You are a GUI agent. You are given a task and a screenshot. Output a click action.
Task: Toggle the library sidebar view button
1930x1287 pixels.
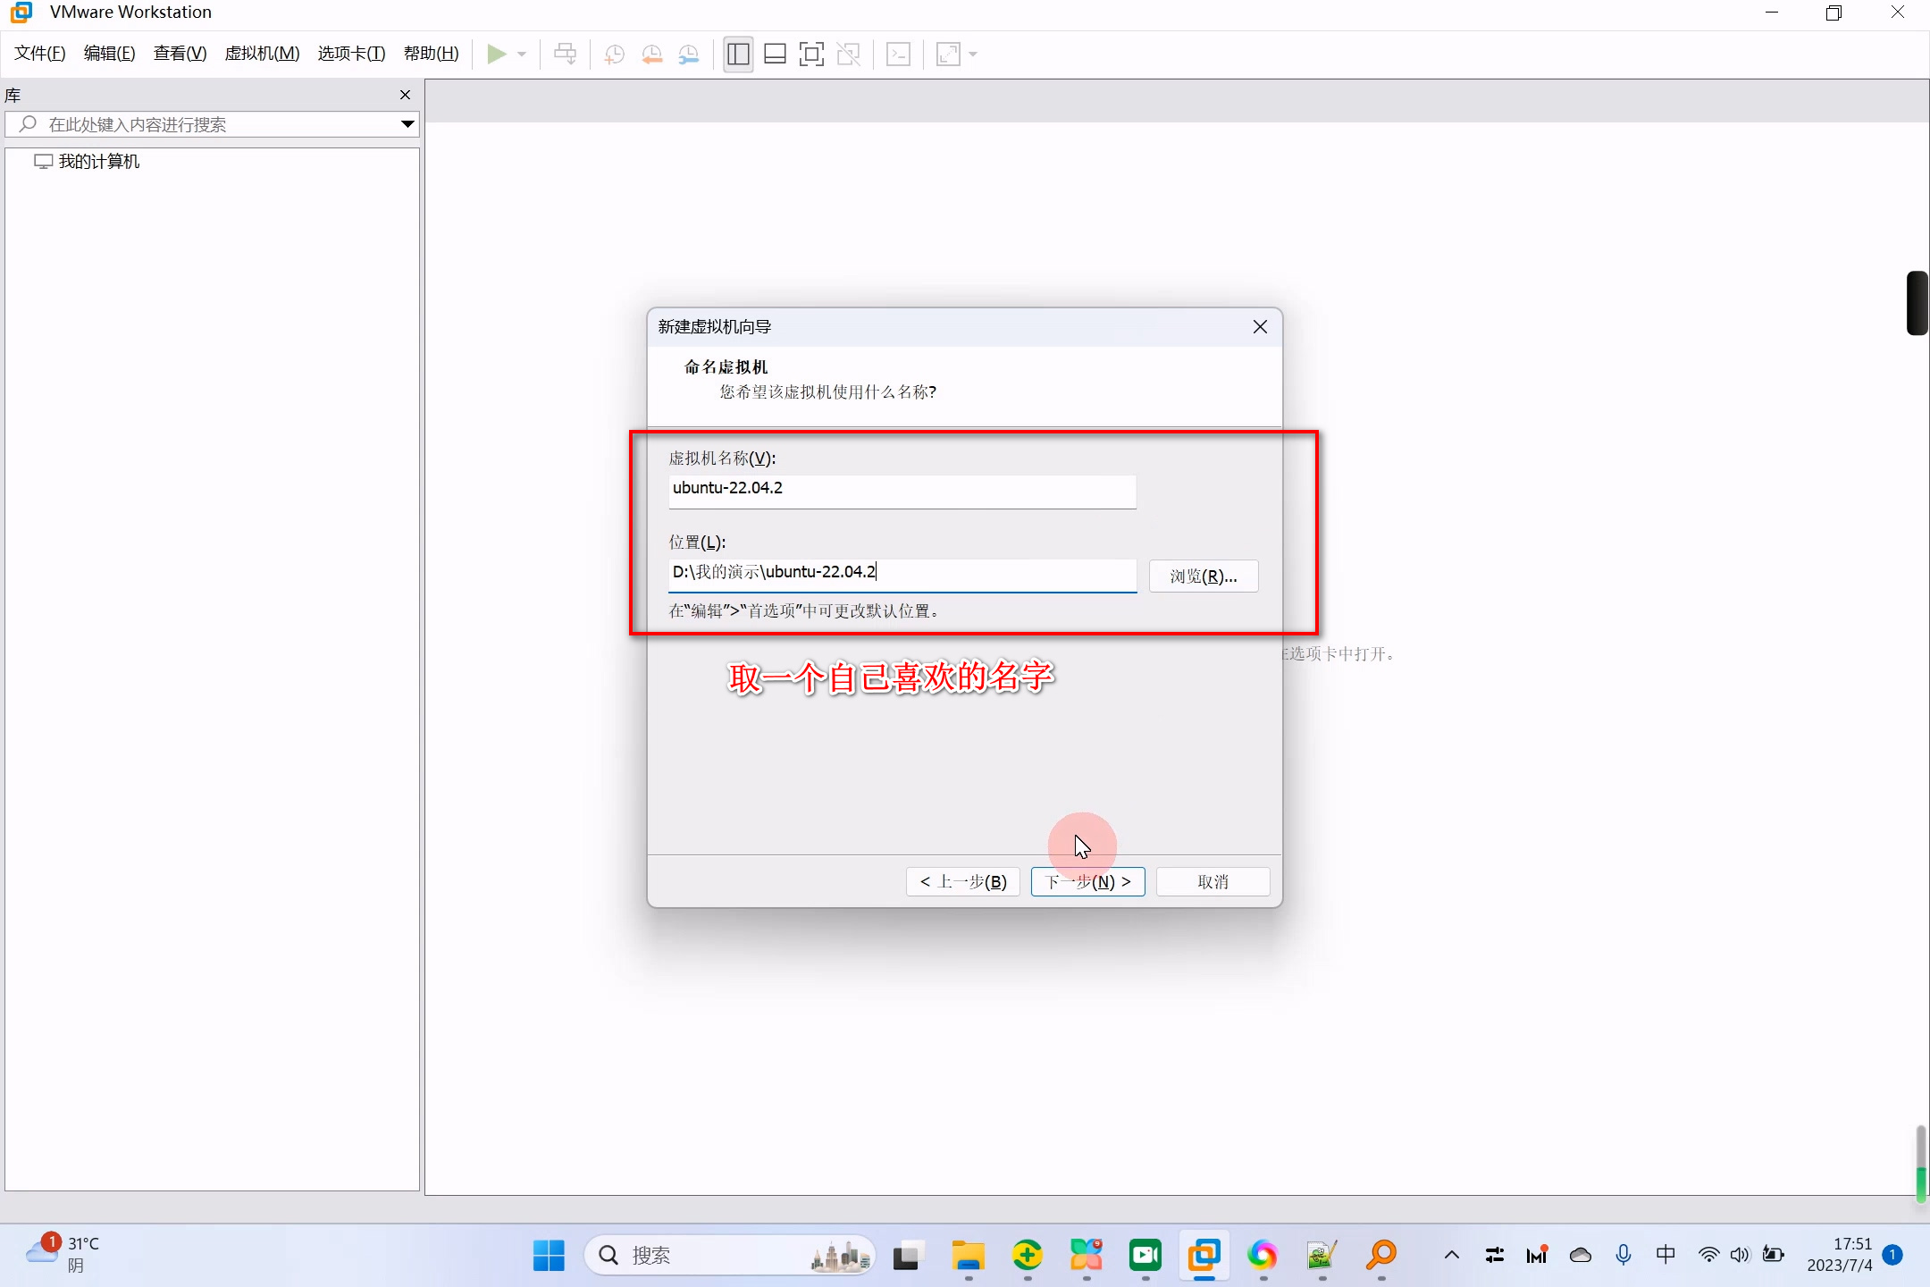(x=738, y=55)
